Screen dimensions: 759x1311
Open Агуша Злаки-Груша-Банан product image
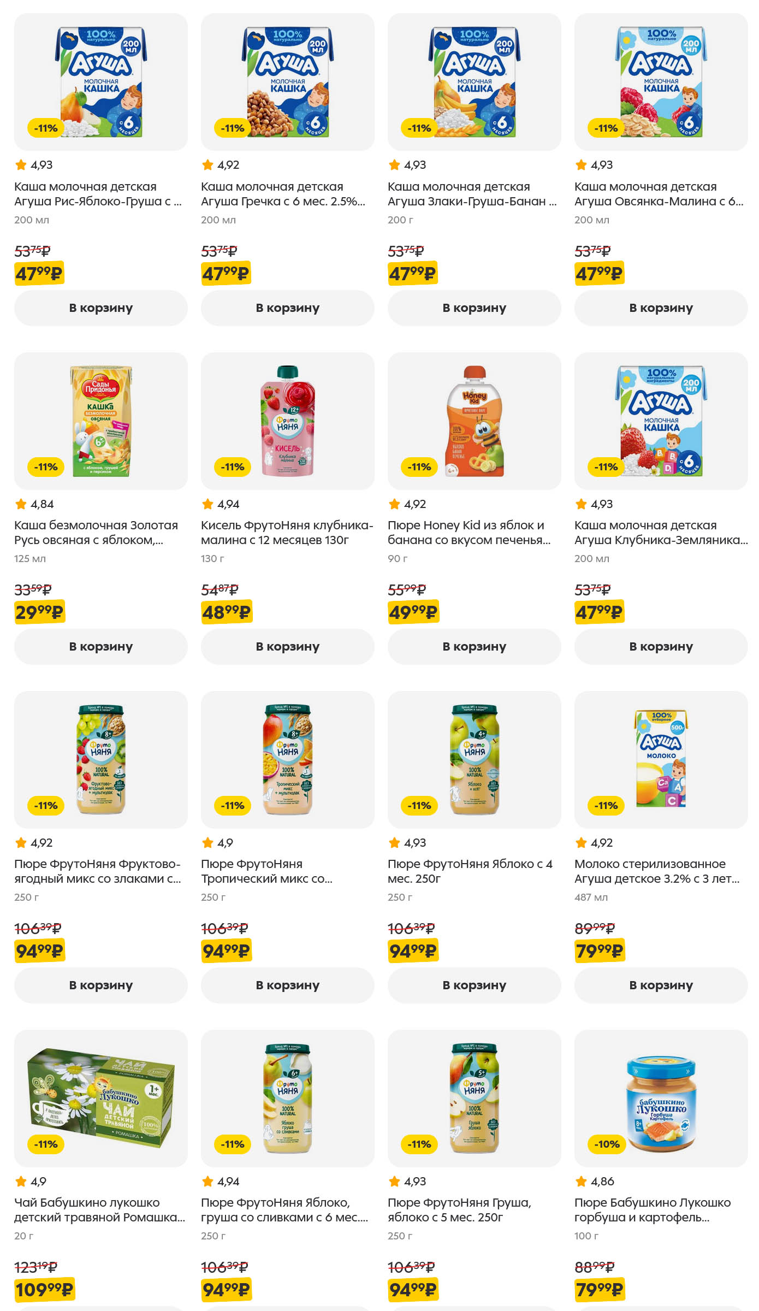coord(475,82)
